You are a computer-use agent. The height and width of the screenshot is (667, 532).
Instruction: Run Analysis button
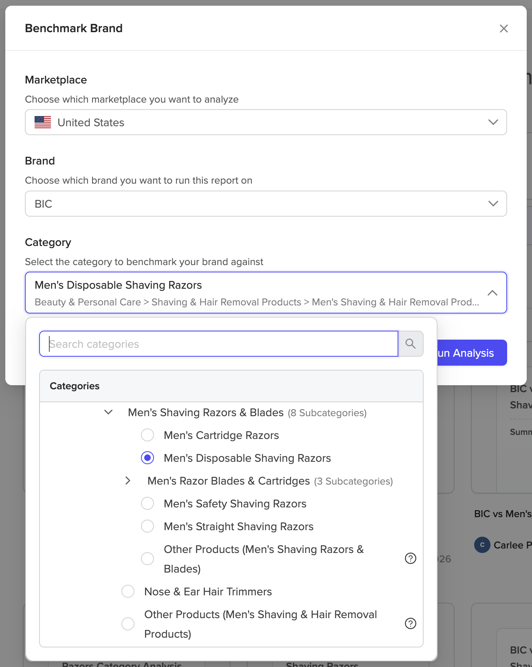(x=472, y=353)
